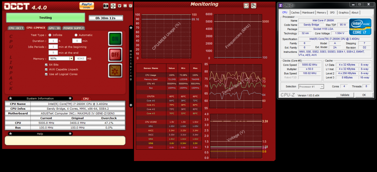The image size is (377, 172).
Task: Open the Processor #1 selection dropdown
Action: (311, 87)
